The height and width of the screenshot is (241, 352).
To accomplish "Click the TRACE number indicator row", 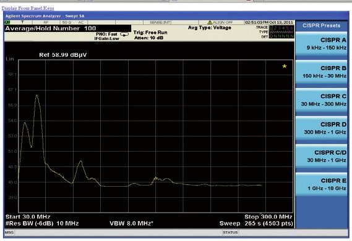I will point(281,28).
